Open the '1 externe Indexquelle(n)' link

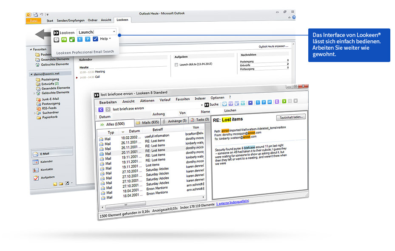point(233,202)
